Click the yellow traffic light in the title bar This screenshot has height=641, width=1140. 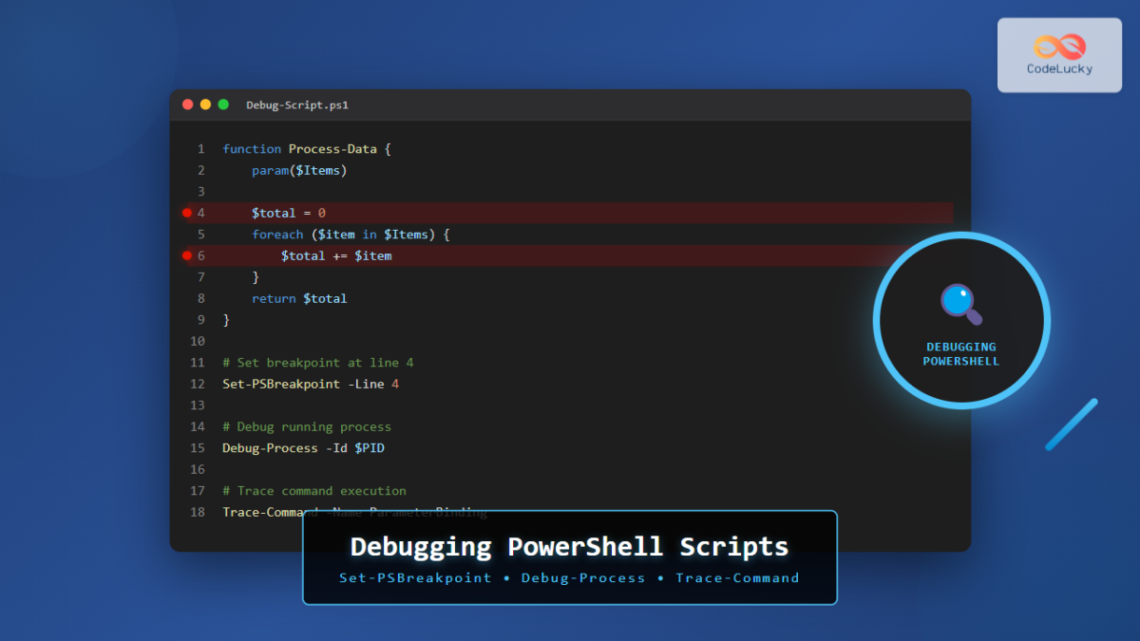point(205,104)
